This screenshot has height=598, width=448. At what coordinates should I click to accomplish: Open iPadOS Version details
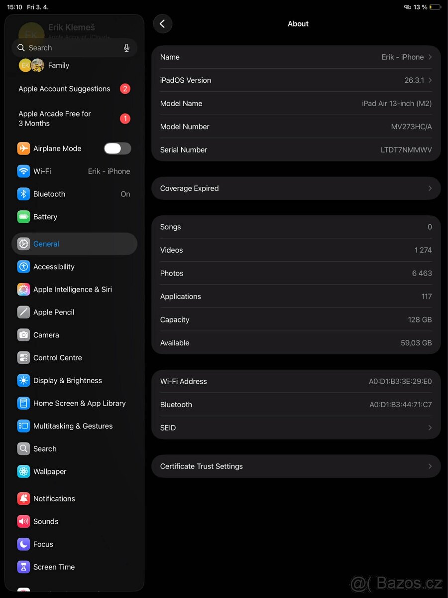(296, 80)
